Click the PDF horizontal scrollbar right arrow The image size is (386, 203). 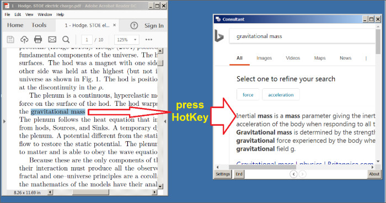(x=154, y=192)
